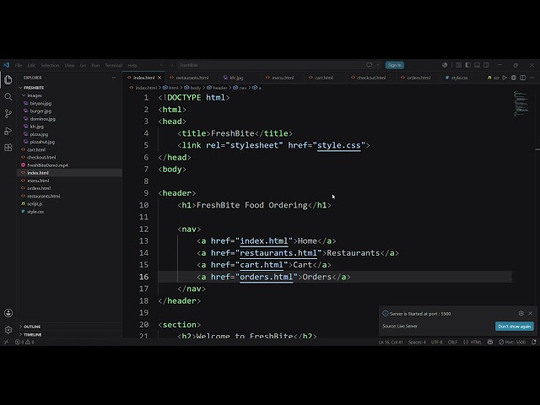The image size is (540, 405).
Task: Open the Edit menu
Action: (31, 65)
